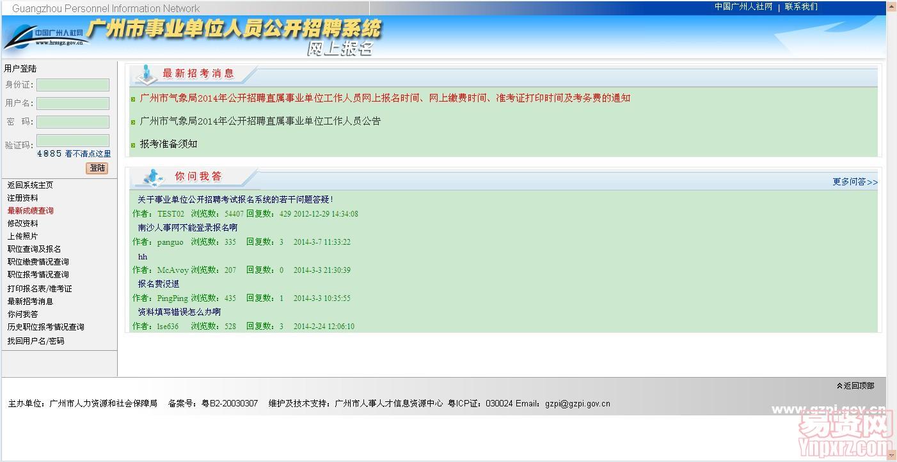Click author name lse636

(x=168, y=327)
